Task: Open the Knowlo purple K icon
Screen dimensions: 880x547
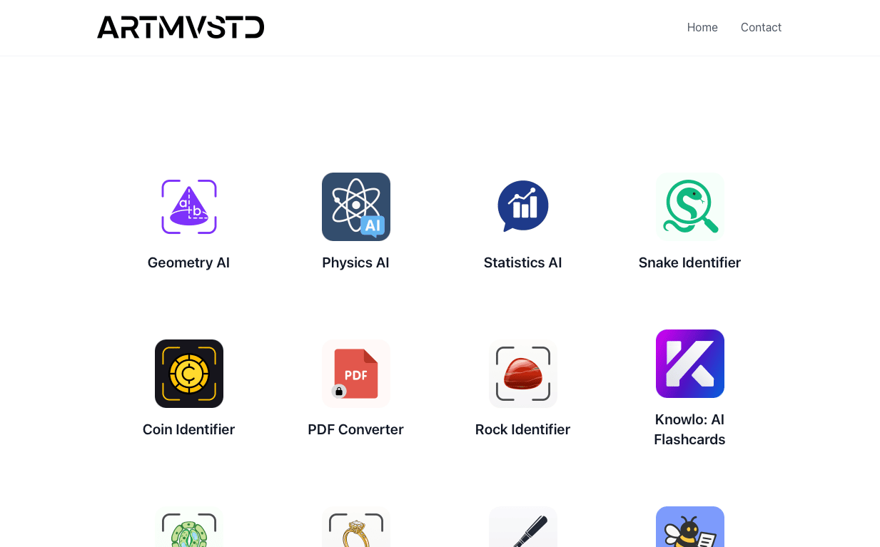Action: click(690, 364)
